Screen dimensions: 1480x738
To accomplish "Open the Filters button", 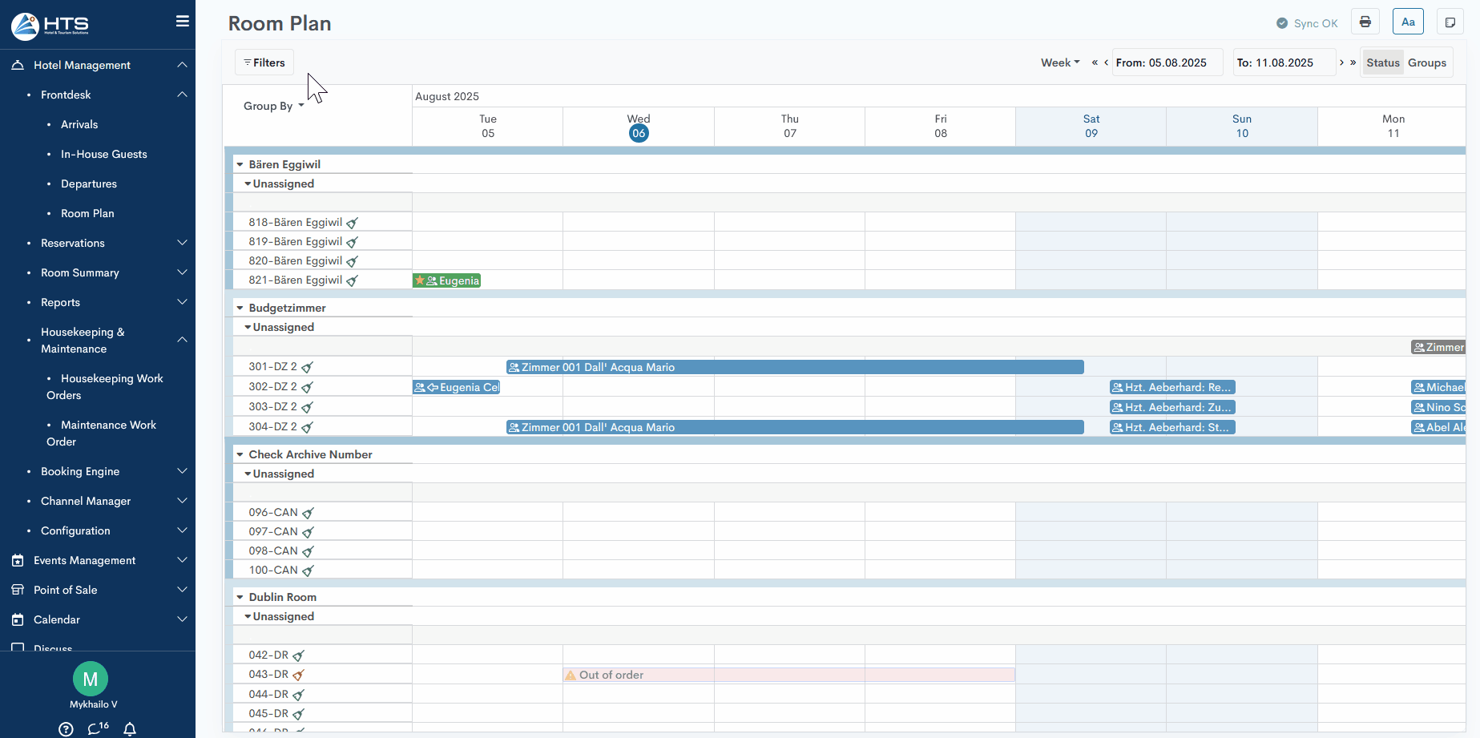I will [x=264, y=63].
